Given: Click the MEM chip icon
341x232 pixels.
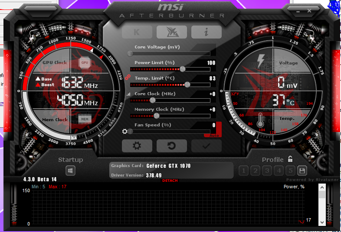Looking at the screenshot, I should pos(85,119).
